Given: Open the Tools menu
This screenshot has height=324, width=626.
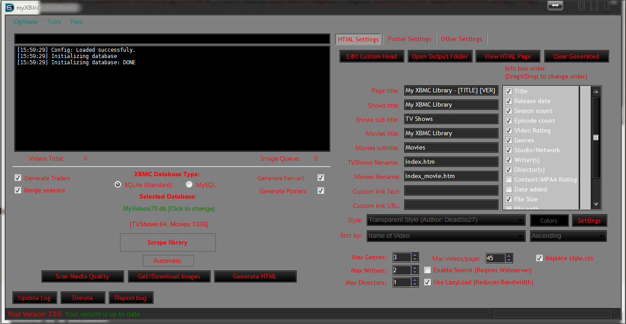Looking at the screenshot, I should coord(54,21).
